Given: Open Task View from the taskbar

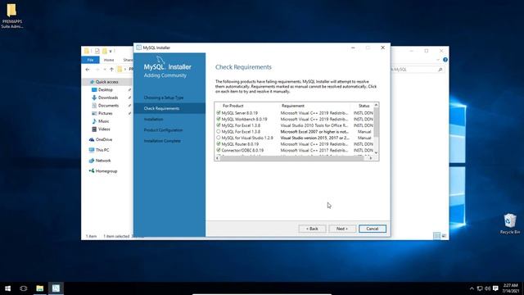Looking at the screenshot, I should pos(24,288).
